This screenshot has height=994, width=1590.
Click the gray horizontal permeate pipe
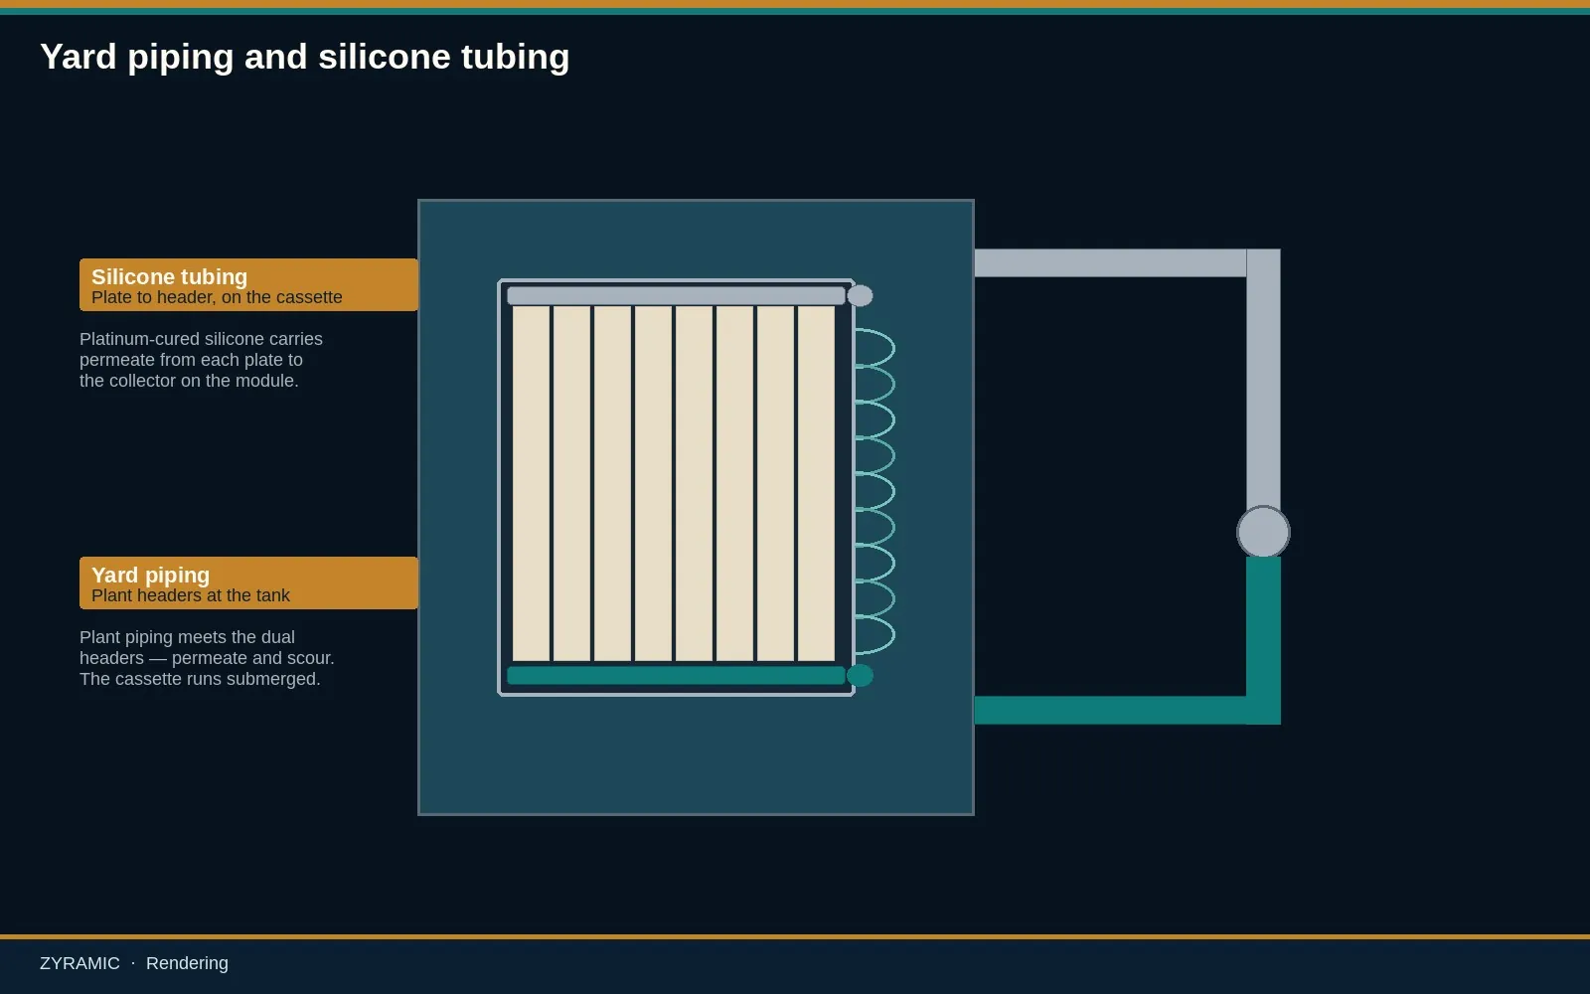1110,262
